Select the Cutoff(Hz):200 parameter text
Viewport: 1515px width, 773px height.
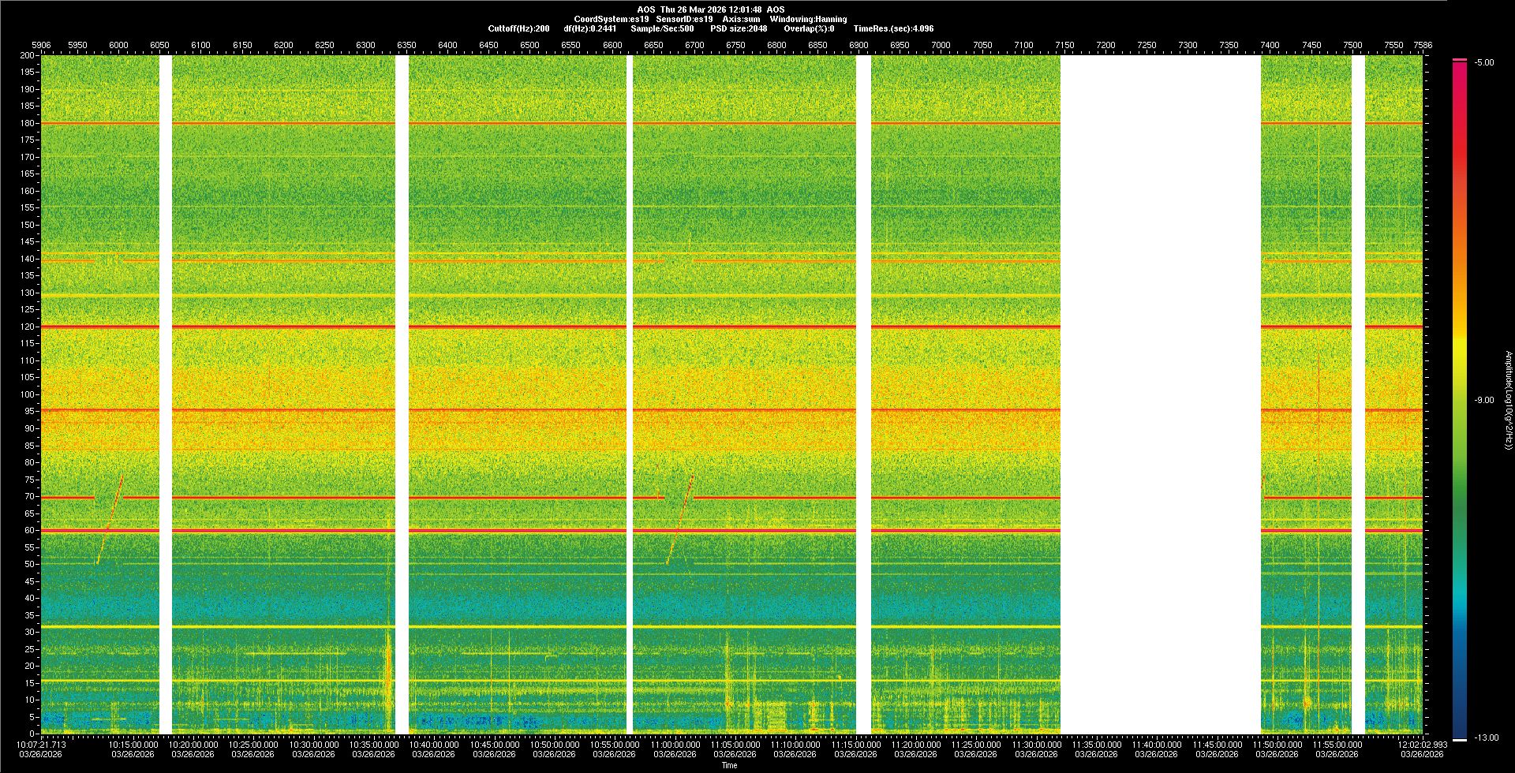518,28
